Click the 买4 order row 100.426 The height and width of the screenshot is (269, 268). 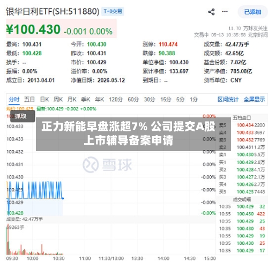click(x=242, y=184)
